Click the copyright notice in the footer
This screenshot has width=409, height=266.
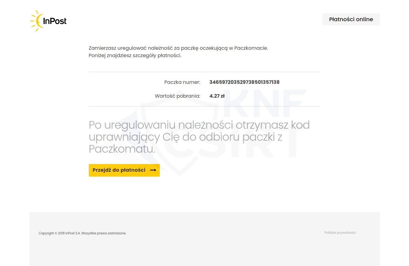(x=82, y=233)
